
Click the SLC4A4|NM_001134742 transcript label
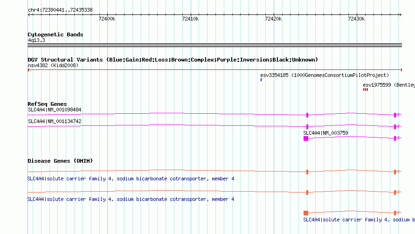click(x=55, y=121)
